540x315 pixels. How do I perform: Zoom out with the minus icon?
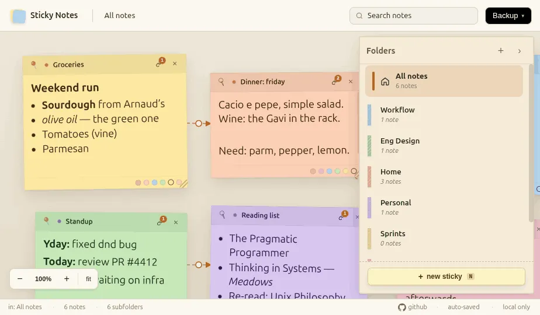(20, 279)
